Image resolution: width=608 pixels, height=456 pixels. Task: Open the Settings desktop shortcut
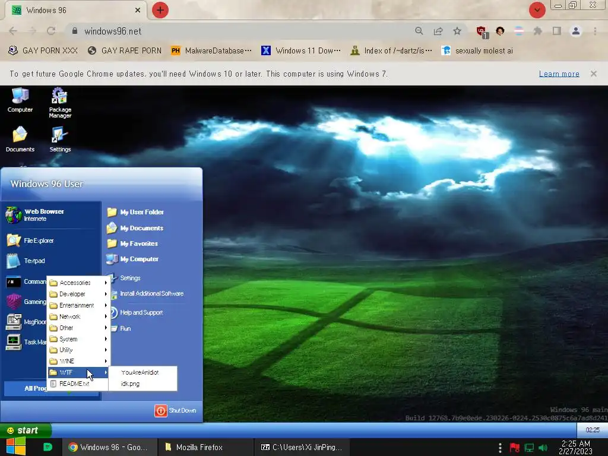coord(60,139)
